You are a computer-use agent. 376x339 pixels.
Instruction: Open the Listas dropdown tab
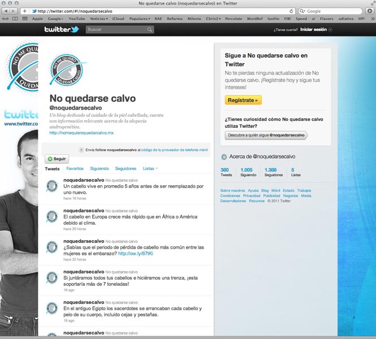tap(150, 168)
